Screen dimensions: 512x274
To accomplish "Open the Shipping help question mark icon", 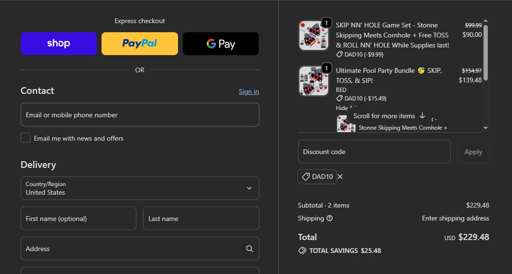I will coord(329,218).
